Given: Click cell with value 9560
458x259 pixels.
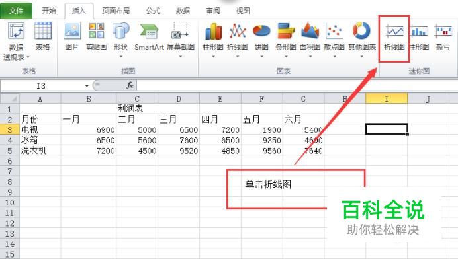Looking at the screenshot, I should pos(261,151).
